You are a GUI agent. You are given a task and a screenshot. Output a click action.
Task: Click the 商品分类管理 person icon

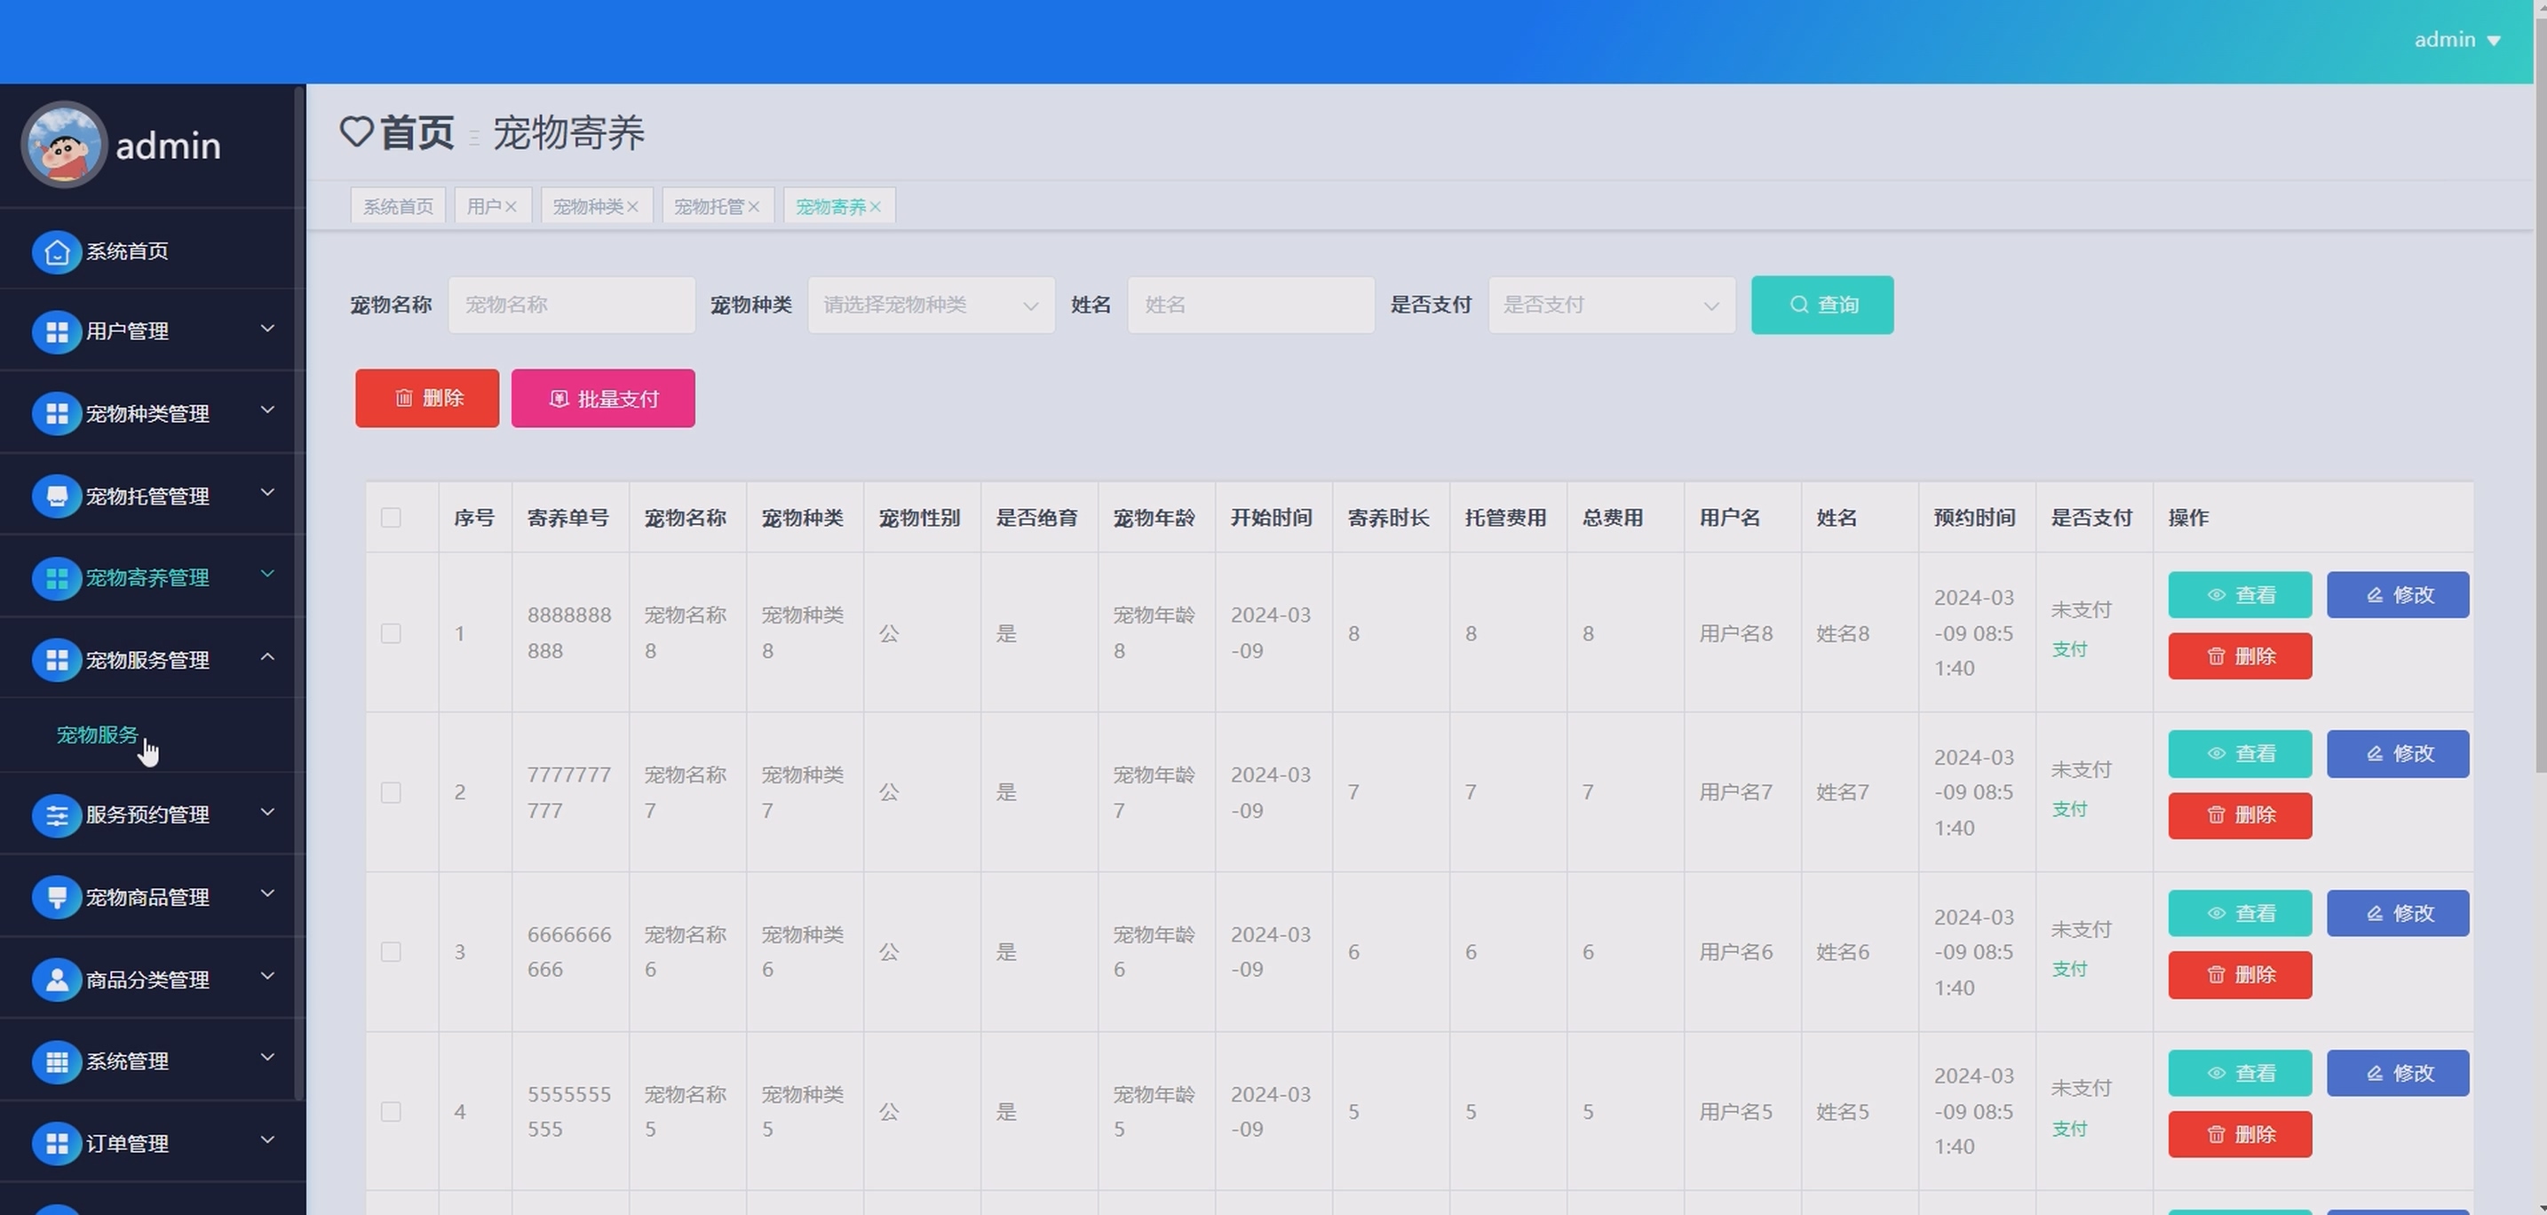point(56,979)
